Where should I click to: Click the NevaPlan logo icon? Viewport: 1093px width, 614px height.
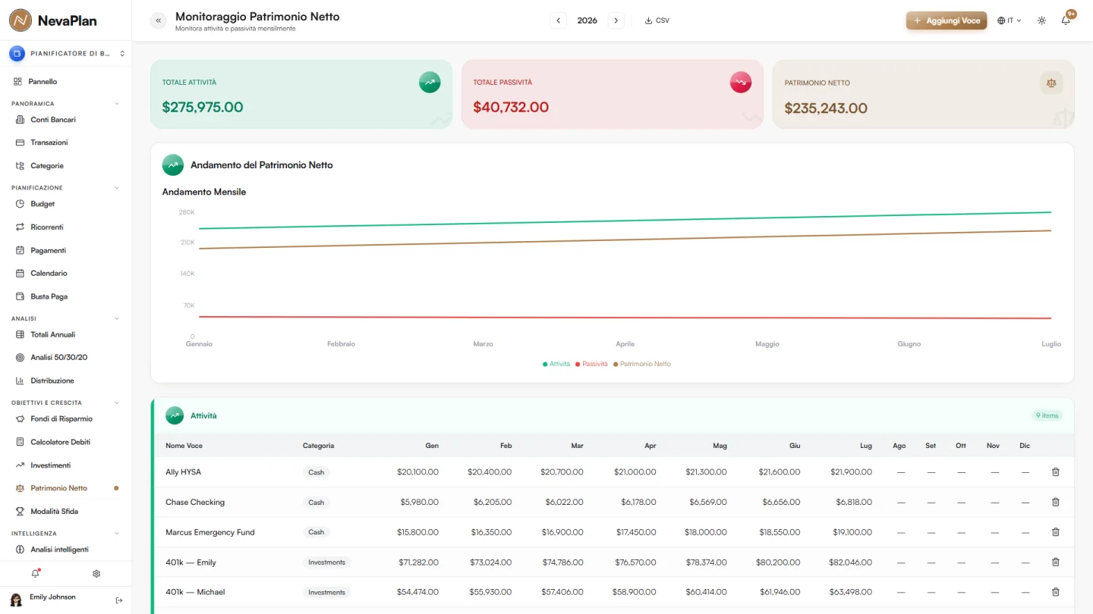(x=20, y=20)
